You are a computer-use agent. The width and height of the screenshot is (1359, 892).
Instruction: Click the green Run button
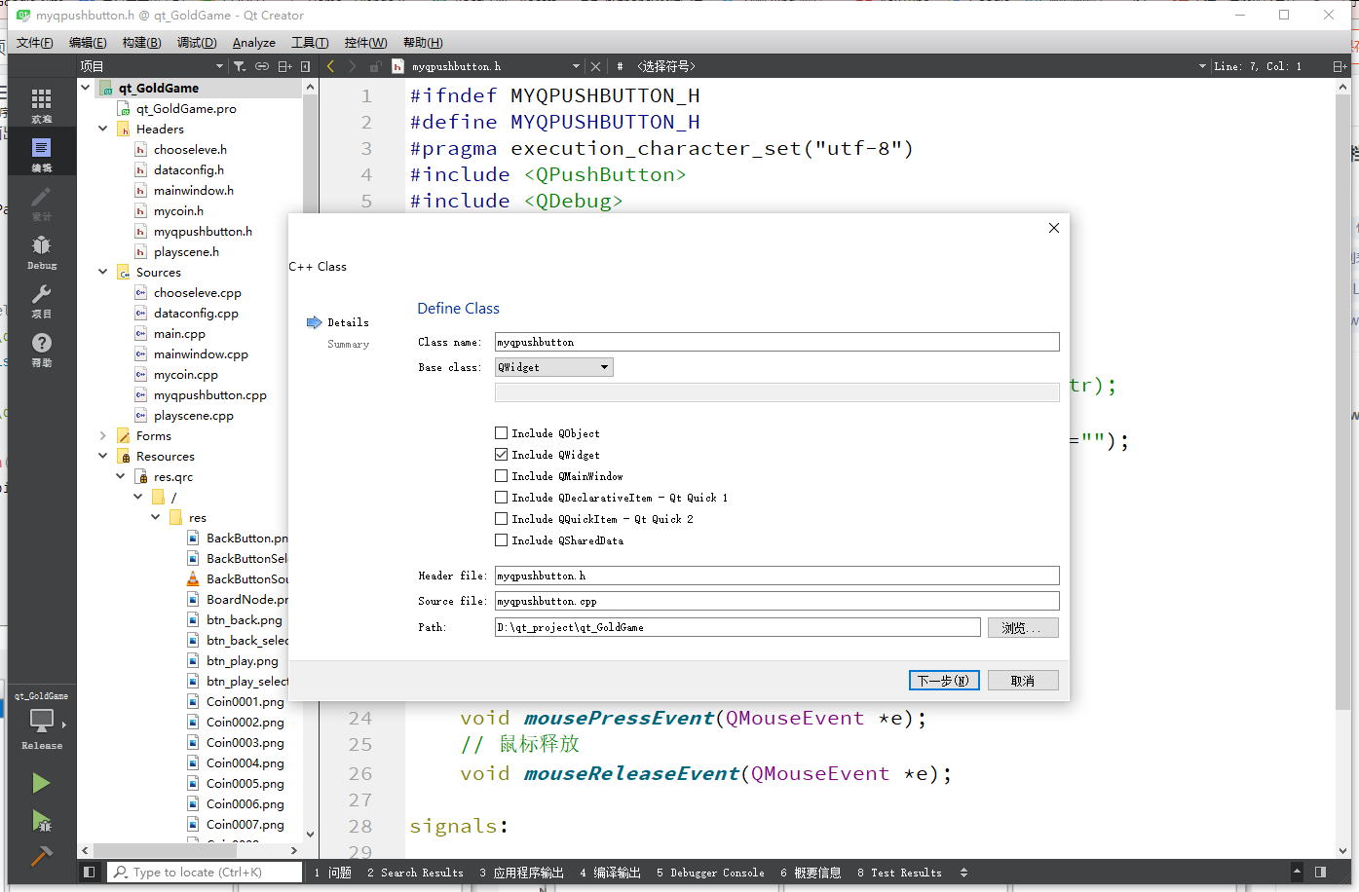click(41, 783)
